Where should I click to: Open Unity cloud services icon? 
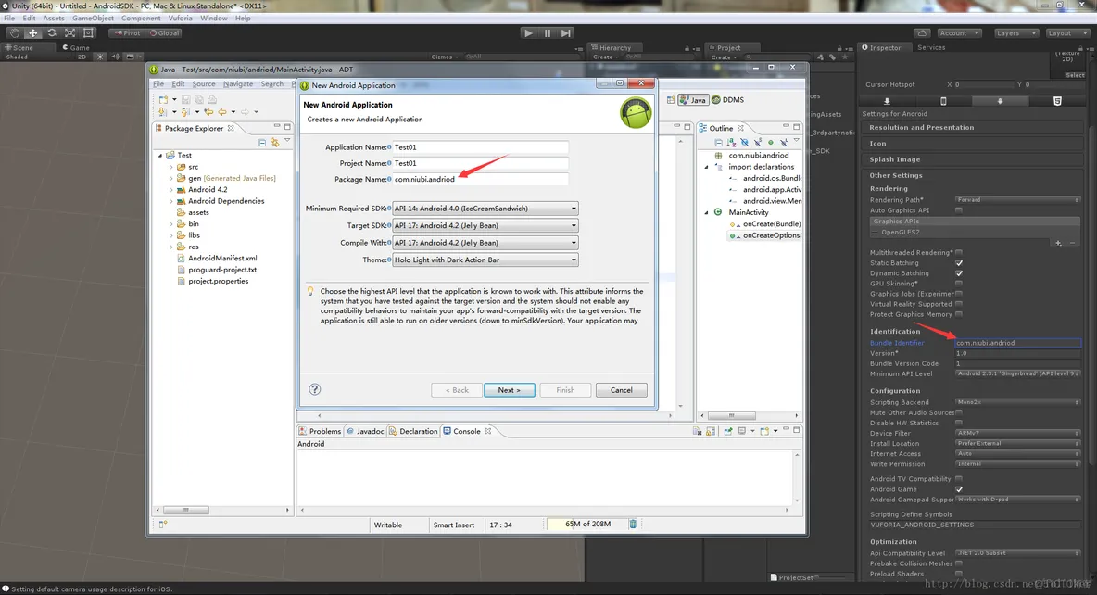[922, 32]
